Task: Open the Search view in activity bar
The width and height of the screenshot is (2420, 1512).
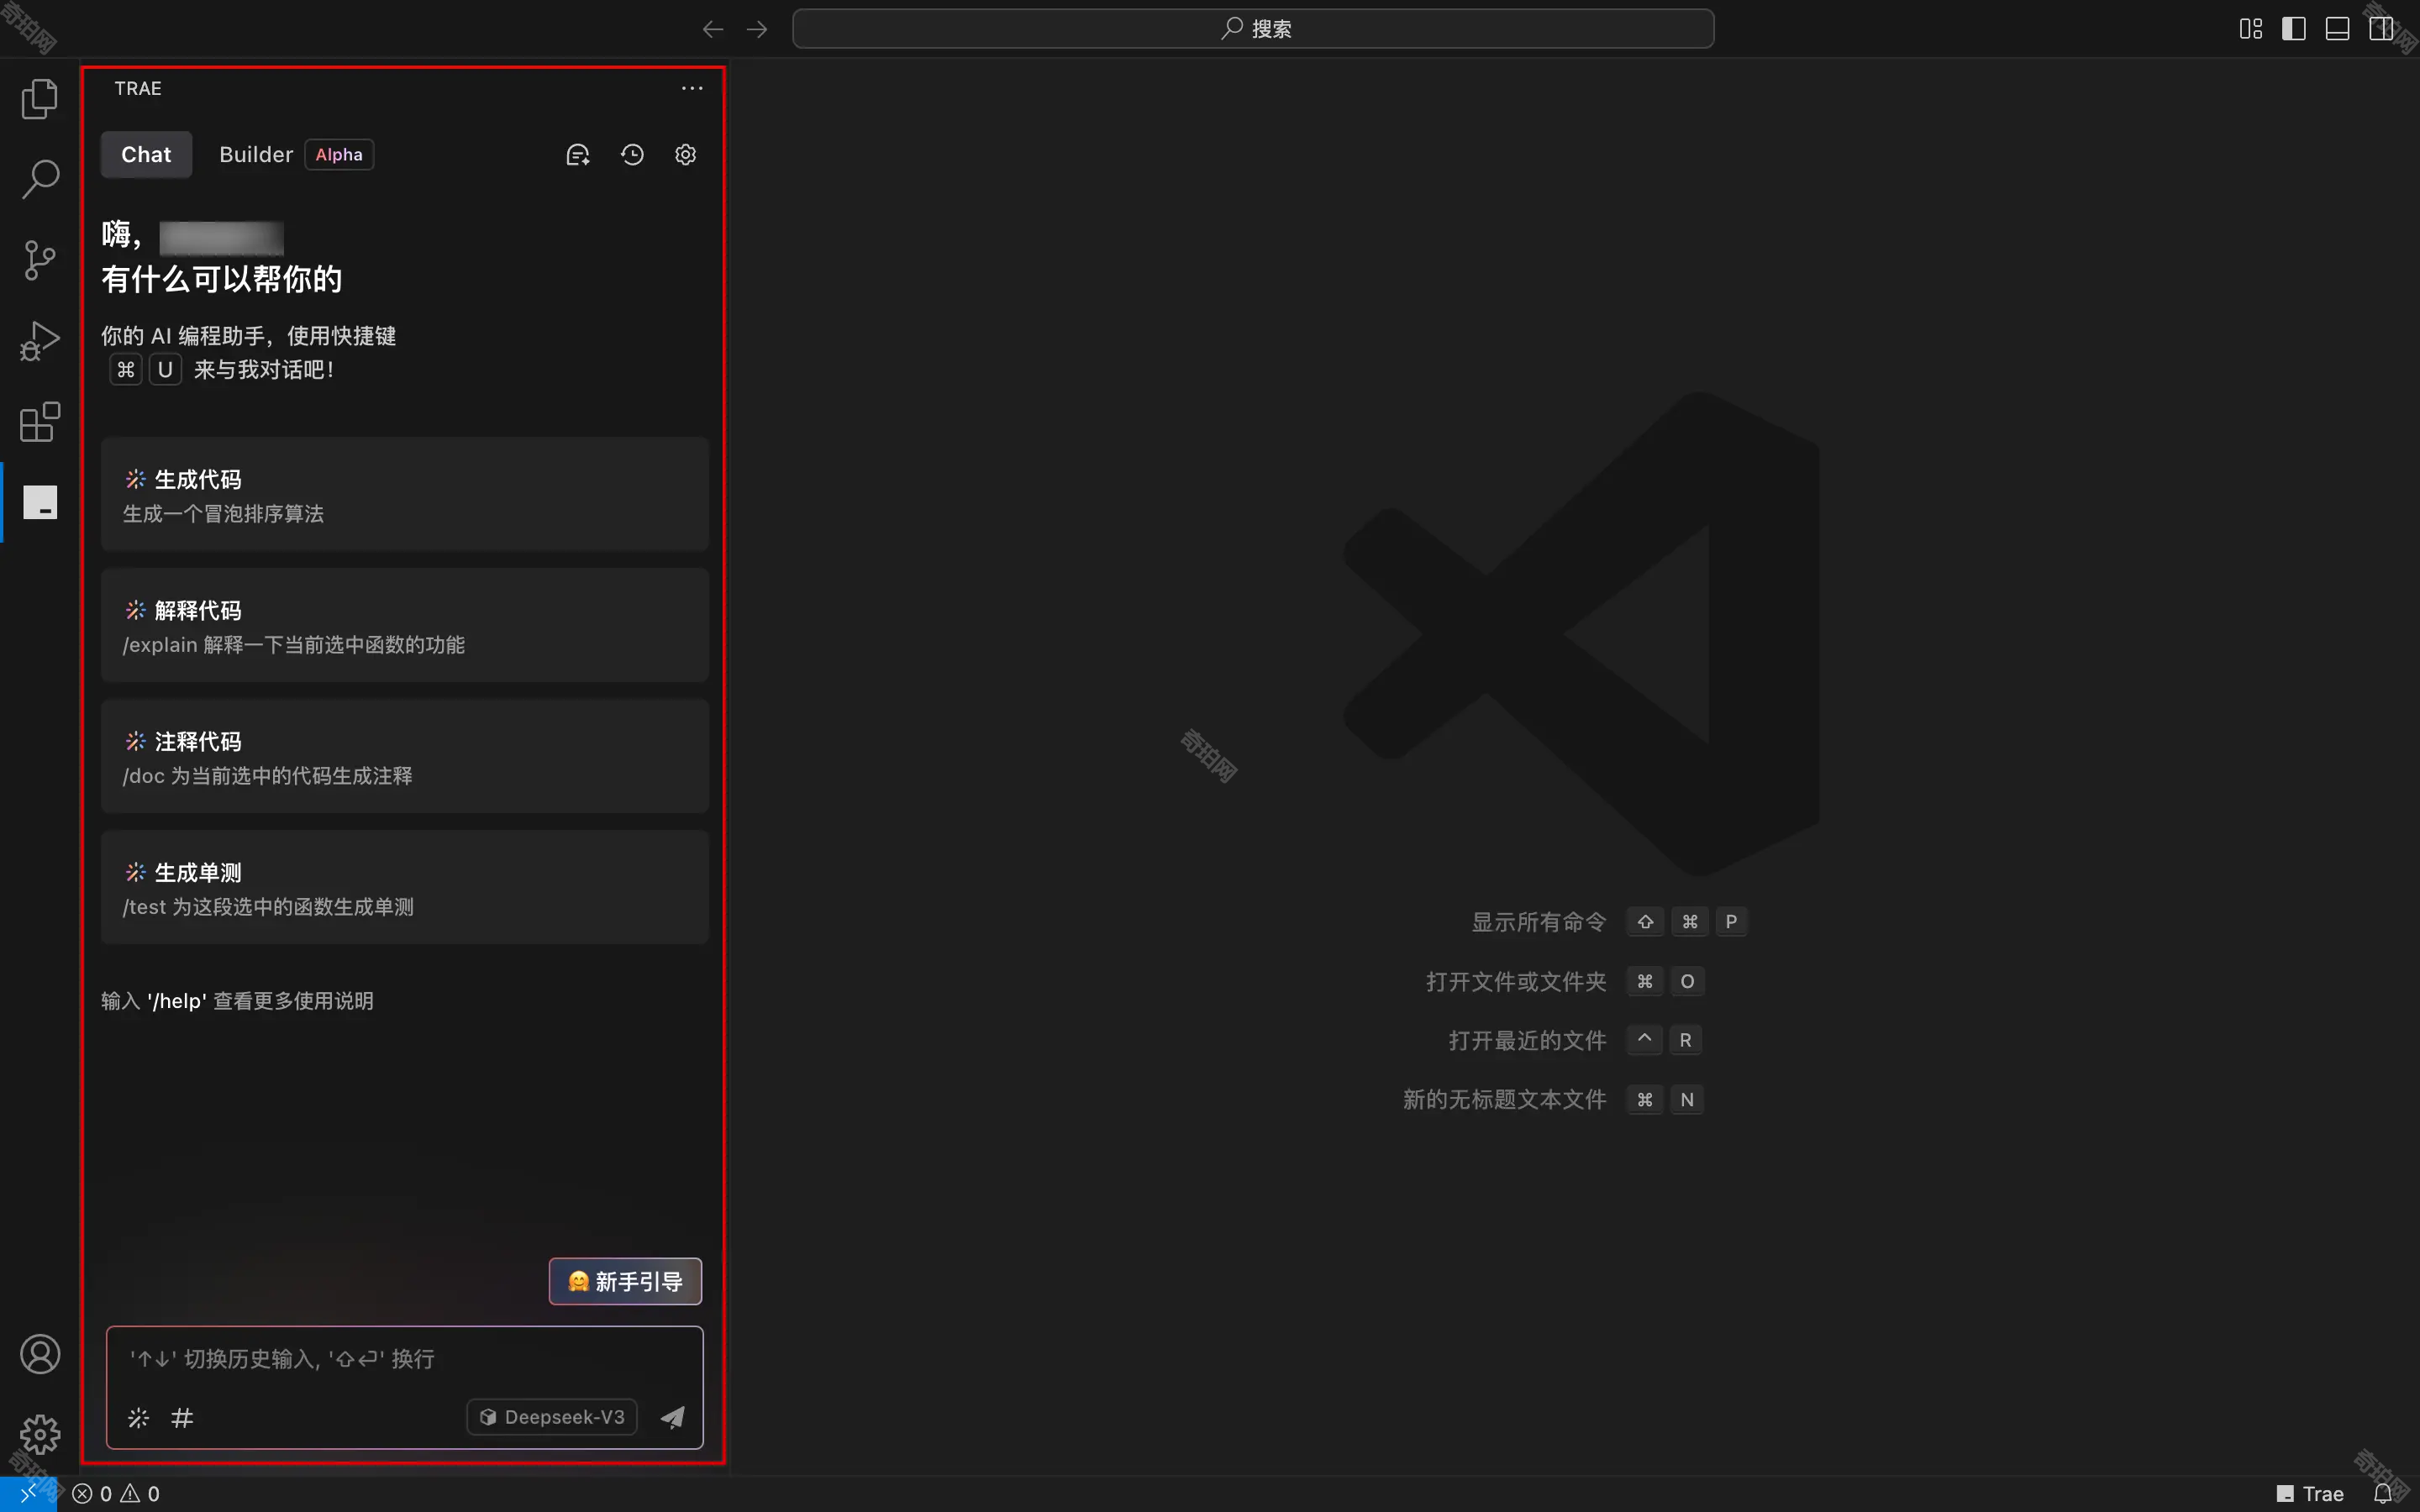Action: coord(40,179)
